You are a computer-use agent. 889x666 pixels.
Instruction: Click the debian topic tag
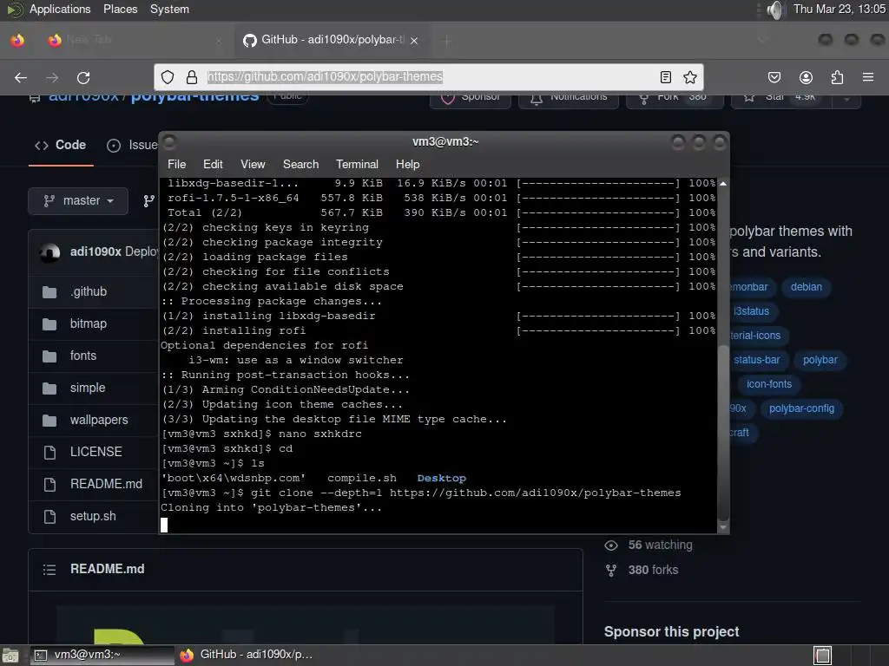[807, 287]
